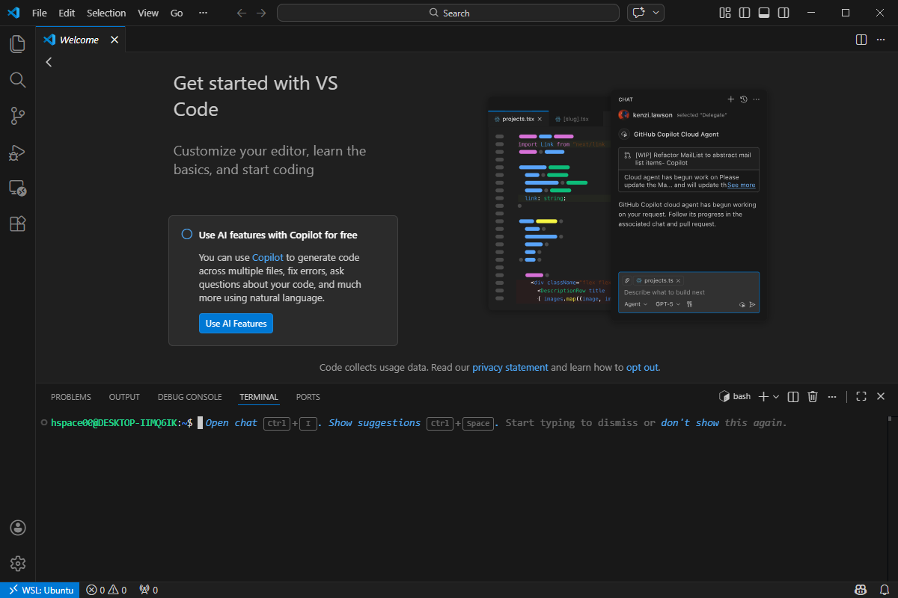Switch to the Debug Console tab

189,397
